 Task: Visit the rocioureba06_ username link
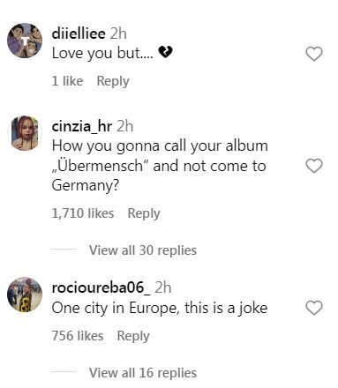(101, 287)
